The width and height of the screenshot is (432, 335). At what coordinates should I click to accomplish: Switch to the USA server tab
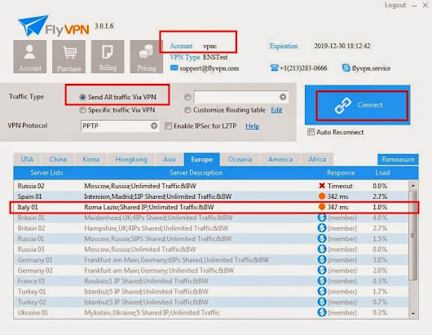click(27, 159)
